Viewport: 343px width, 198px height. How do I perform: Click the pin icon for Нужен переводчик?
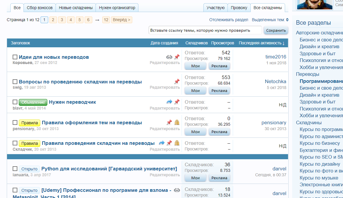pos(177,102)
